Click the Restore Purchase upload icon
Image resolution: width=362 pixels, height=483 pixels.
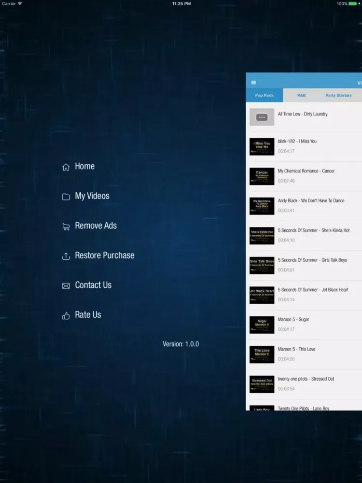pos(66,256)
